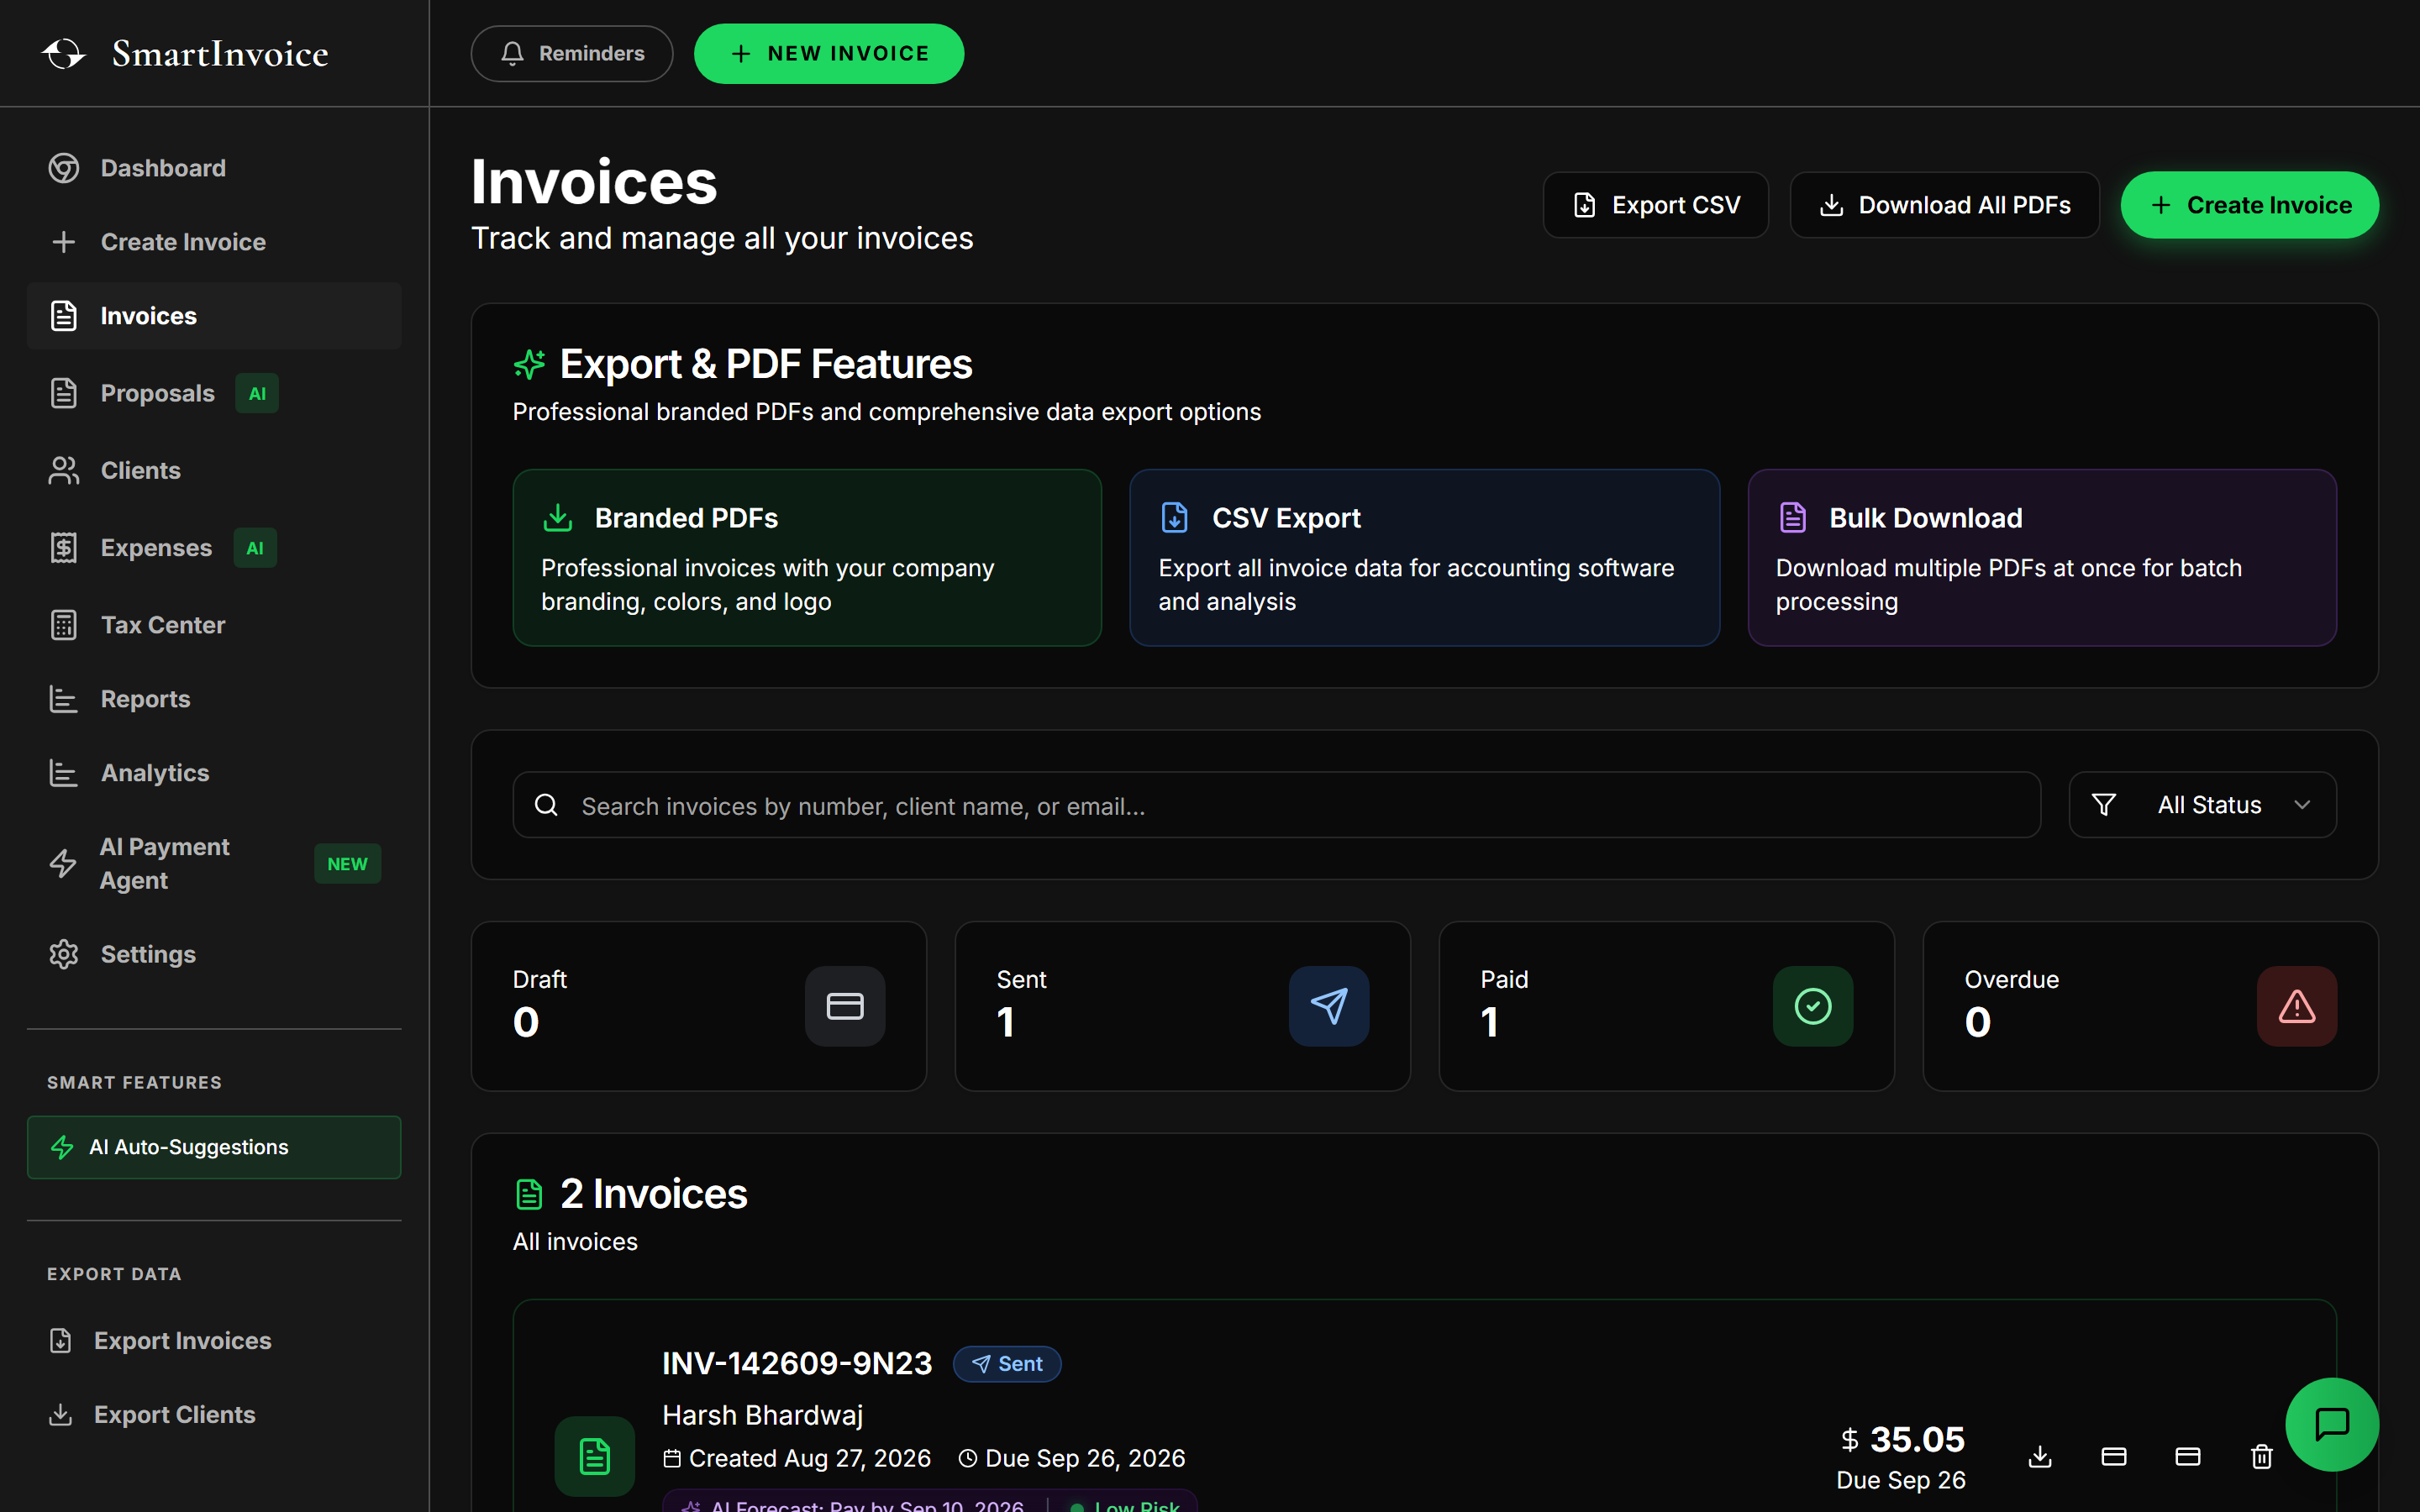2420x1512 pixels.
Task: Click the green Create Invoice header button
Action: (2250, 205)
